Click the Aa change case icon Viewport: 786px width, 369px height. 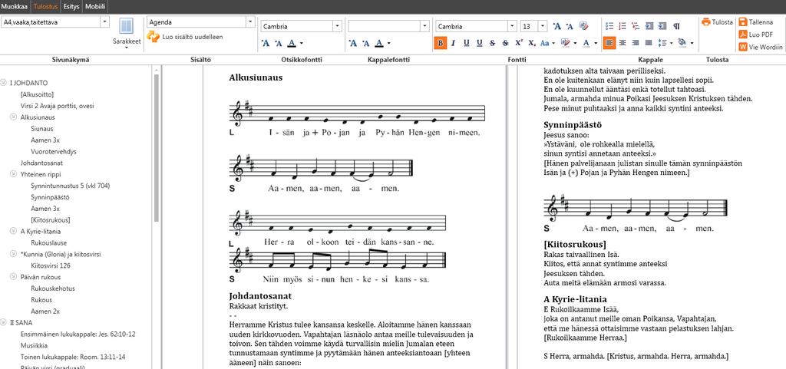tap(544, 43)
